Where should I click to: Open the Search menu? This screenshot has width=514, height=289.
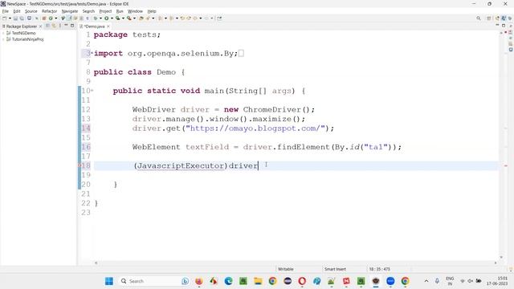point(88,11)
